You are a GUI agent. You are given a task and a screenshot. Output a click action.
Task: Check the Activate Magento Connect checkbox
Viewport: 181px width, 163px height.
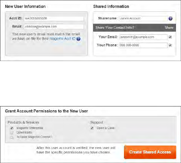pos(12,137)
